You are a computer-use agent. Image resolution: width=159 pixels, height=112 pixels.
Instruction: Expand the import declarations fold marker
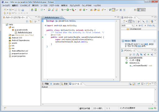45,25
